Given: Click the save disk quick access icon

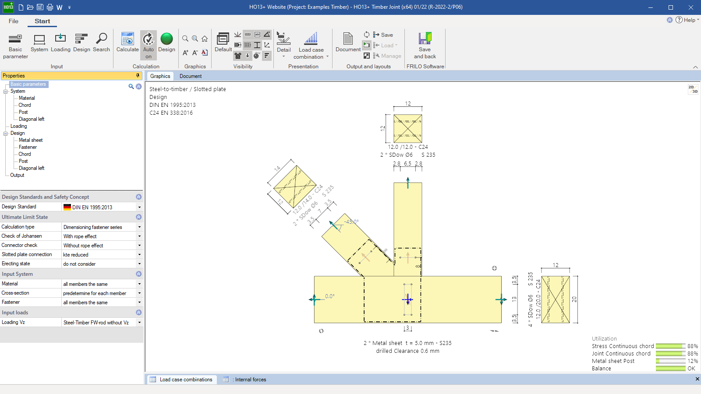Looking at the screenshot, I should click(40, 7).
